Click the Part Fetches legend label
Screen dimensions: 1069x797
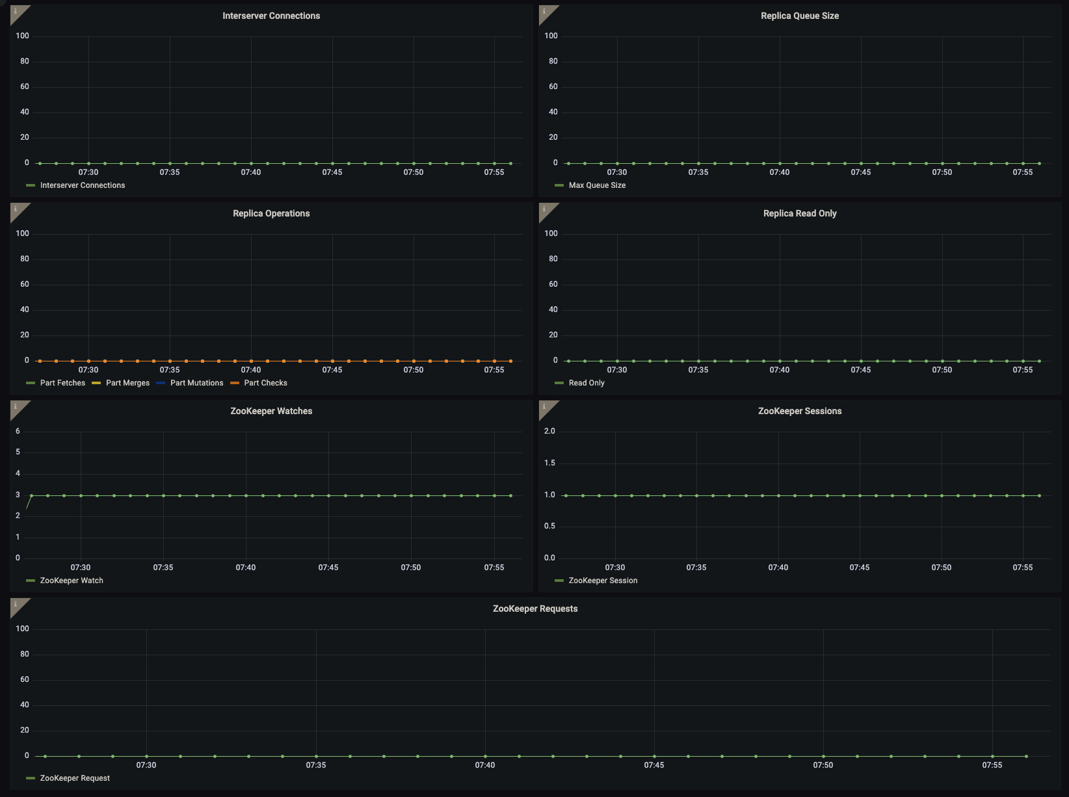63,383
